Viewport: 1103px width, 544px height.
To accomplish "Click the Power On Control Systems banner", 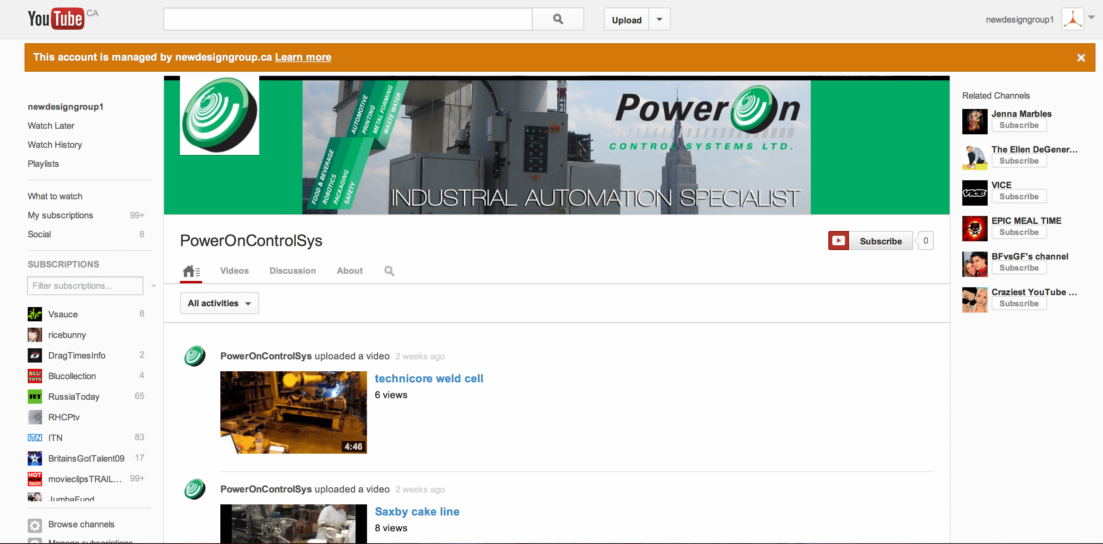I will click(x=556, y=145).
